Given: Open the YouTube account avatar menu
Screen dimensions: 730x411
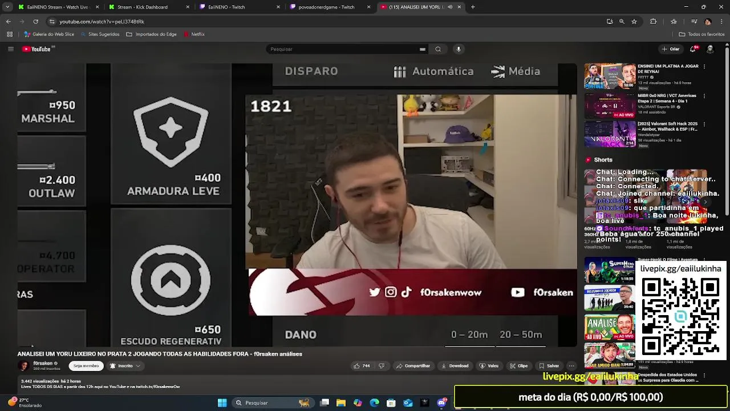Looking at the screenshot, I should 710,49.
